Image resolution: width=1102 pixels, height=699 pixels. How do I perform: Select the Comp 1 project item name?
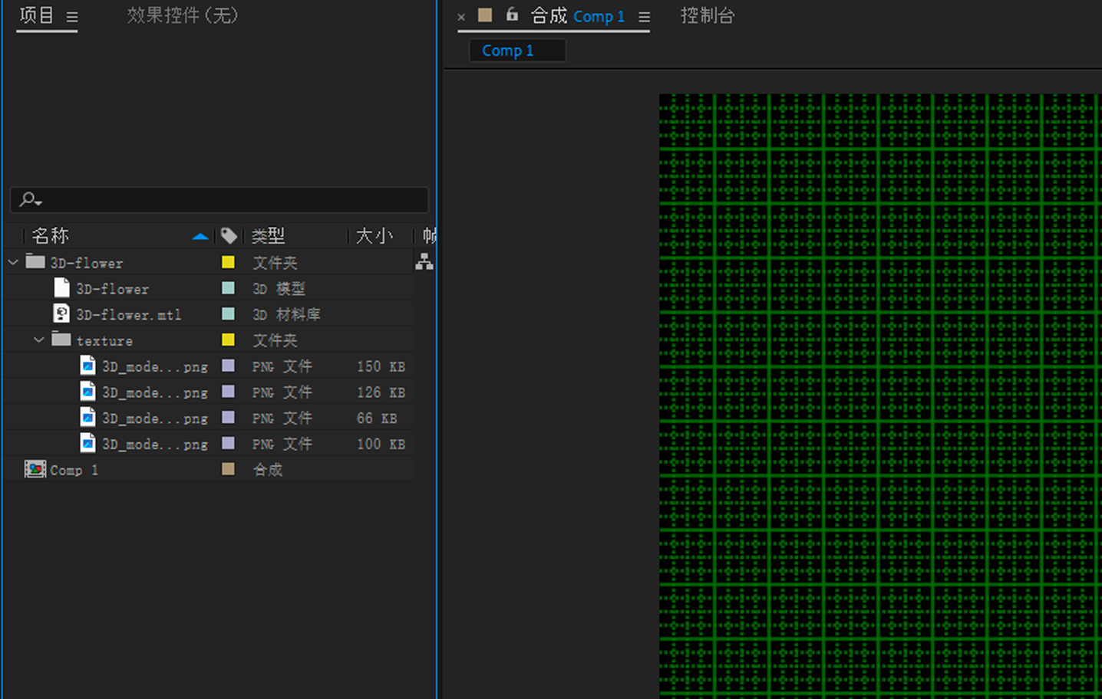point(74,471)
